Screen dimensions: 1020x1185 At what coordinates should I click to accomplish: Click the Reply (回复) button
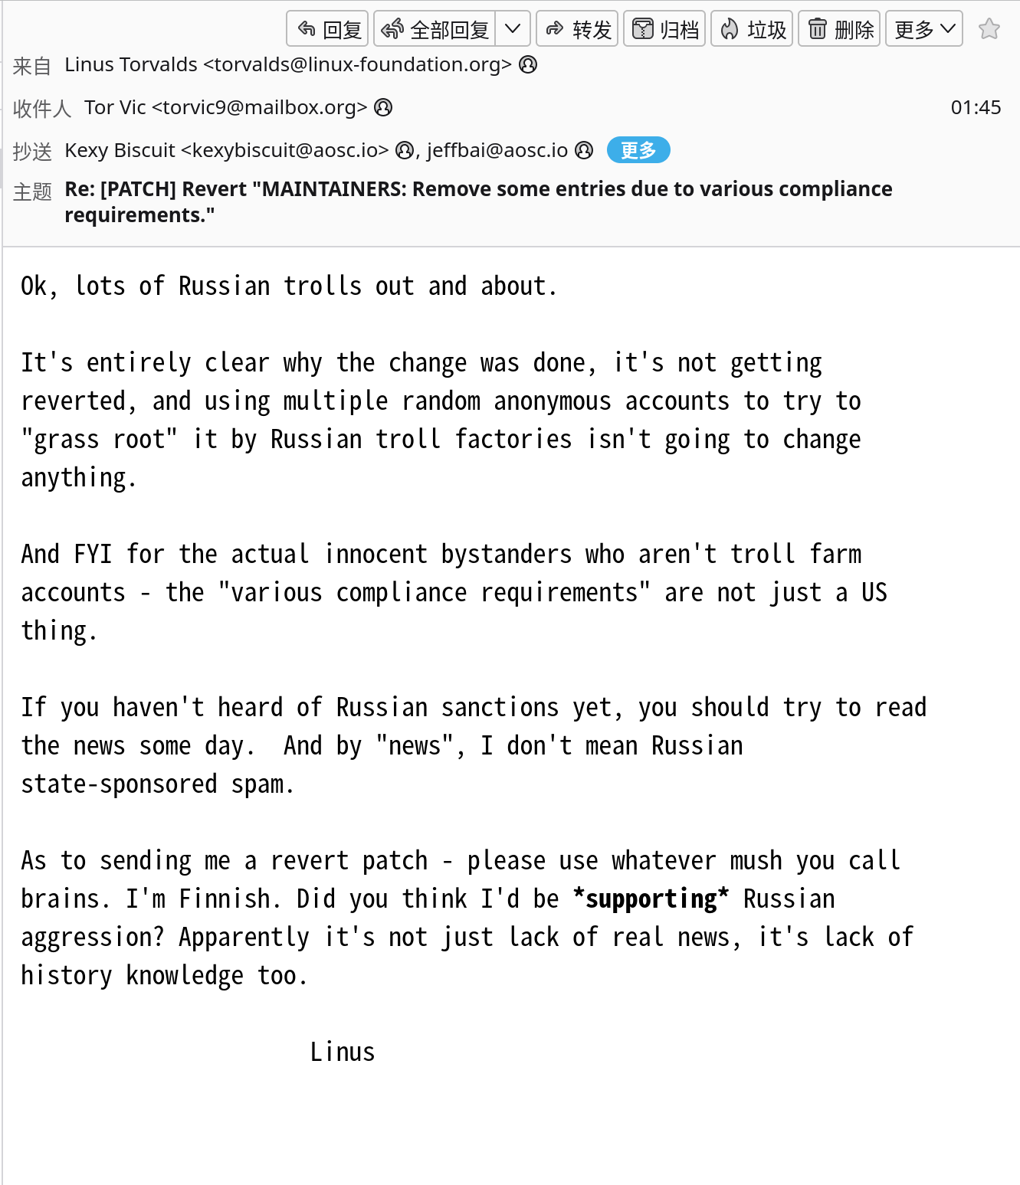tap(327, 29)
